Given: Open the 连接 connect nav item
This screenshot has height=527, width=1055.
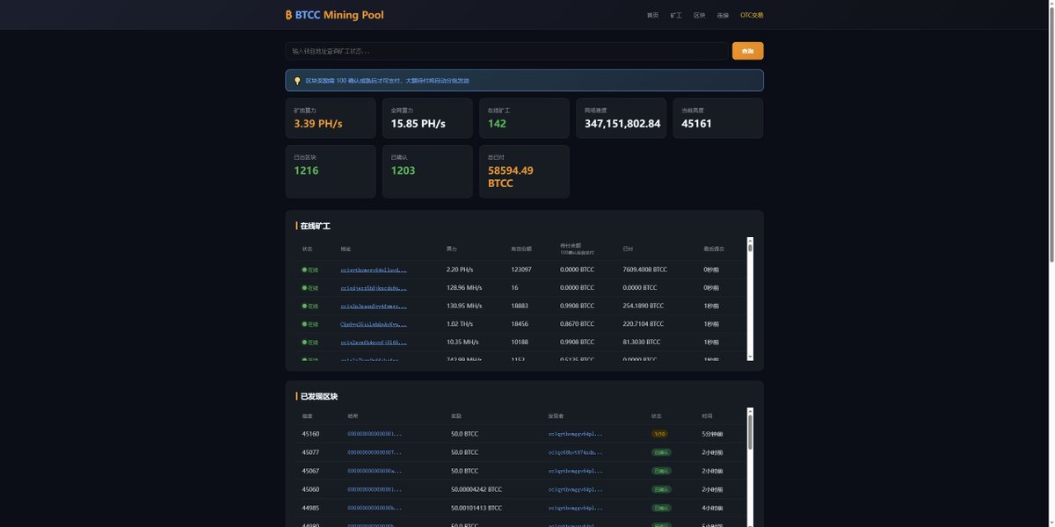Looking at the screenshot, I should pyautogui.click(x=723, y=15).
